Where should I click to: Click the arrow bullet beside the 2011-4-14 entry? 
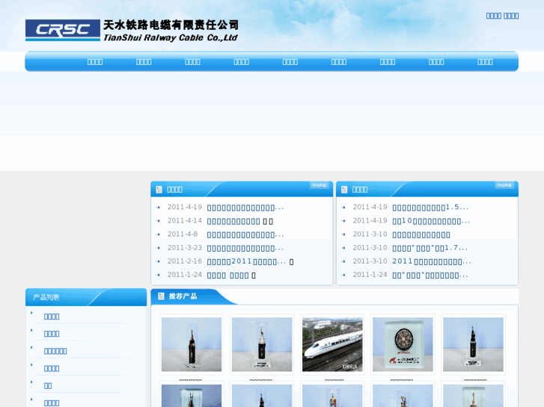pos(158,221)
